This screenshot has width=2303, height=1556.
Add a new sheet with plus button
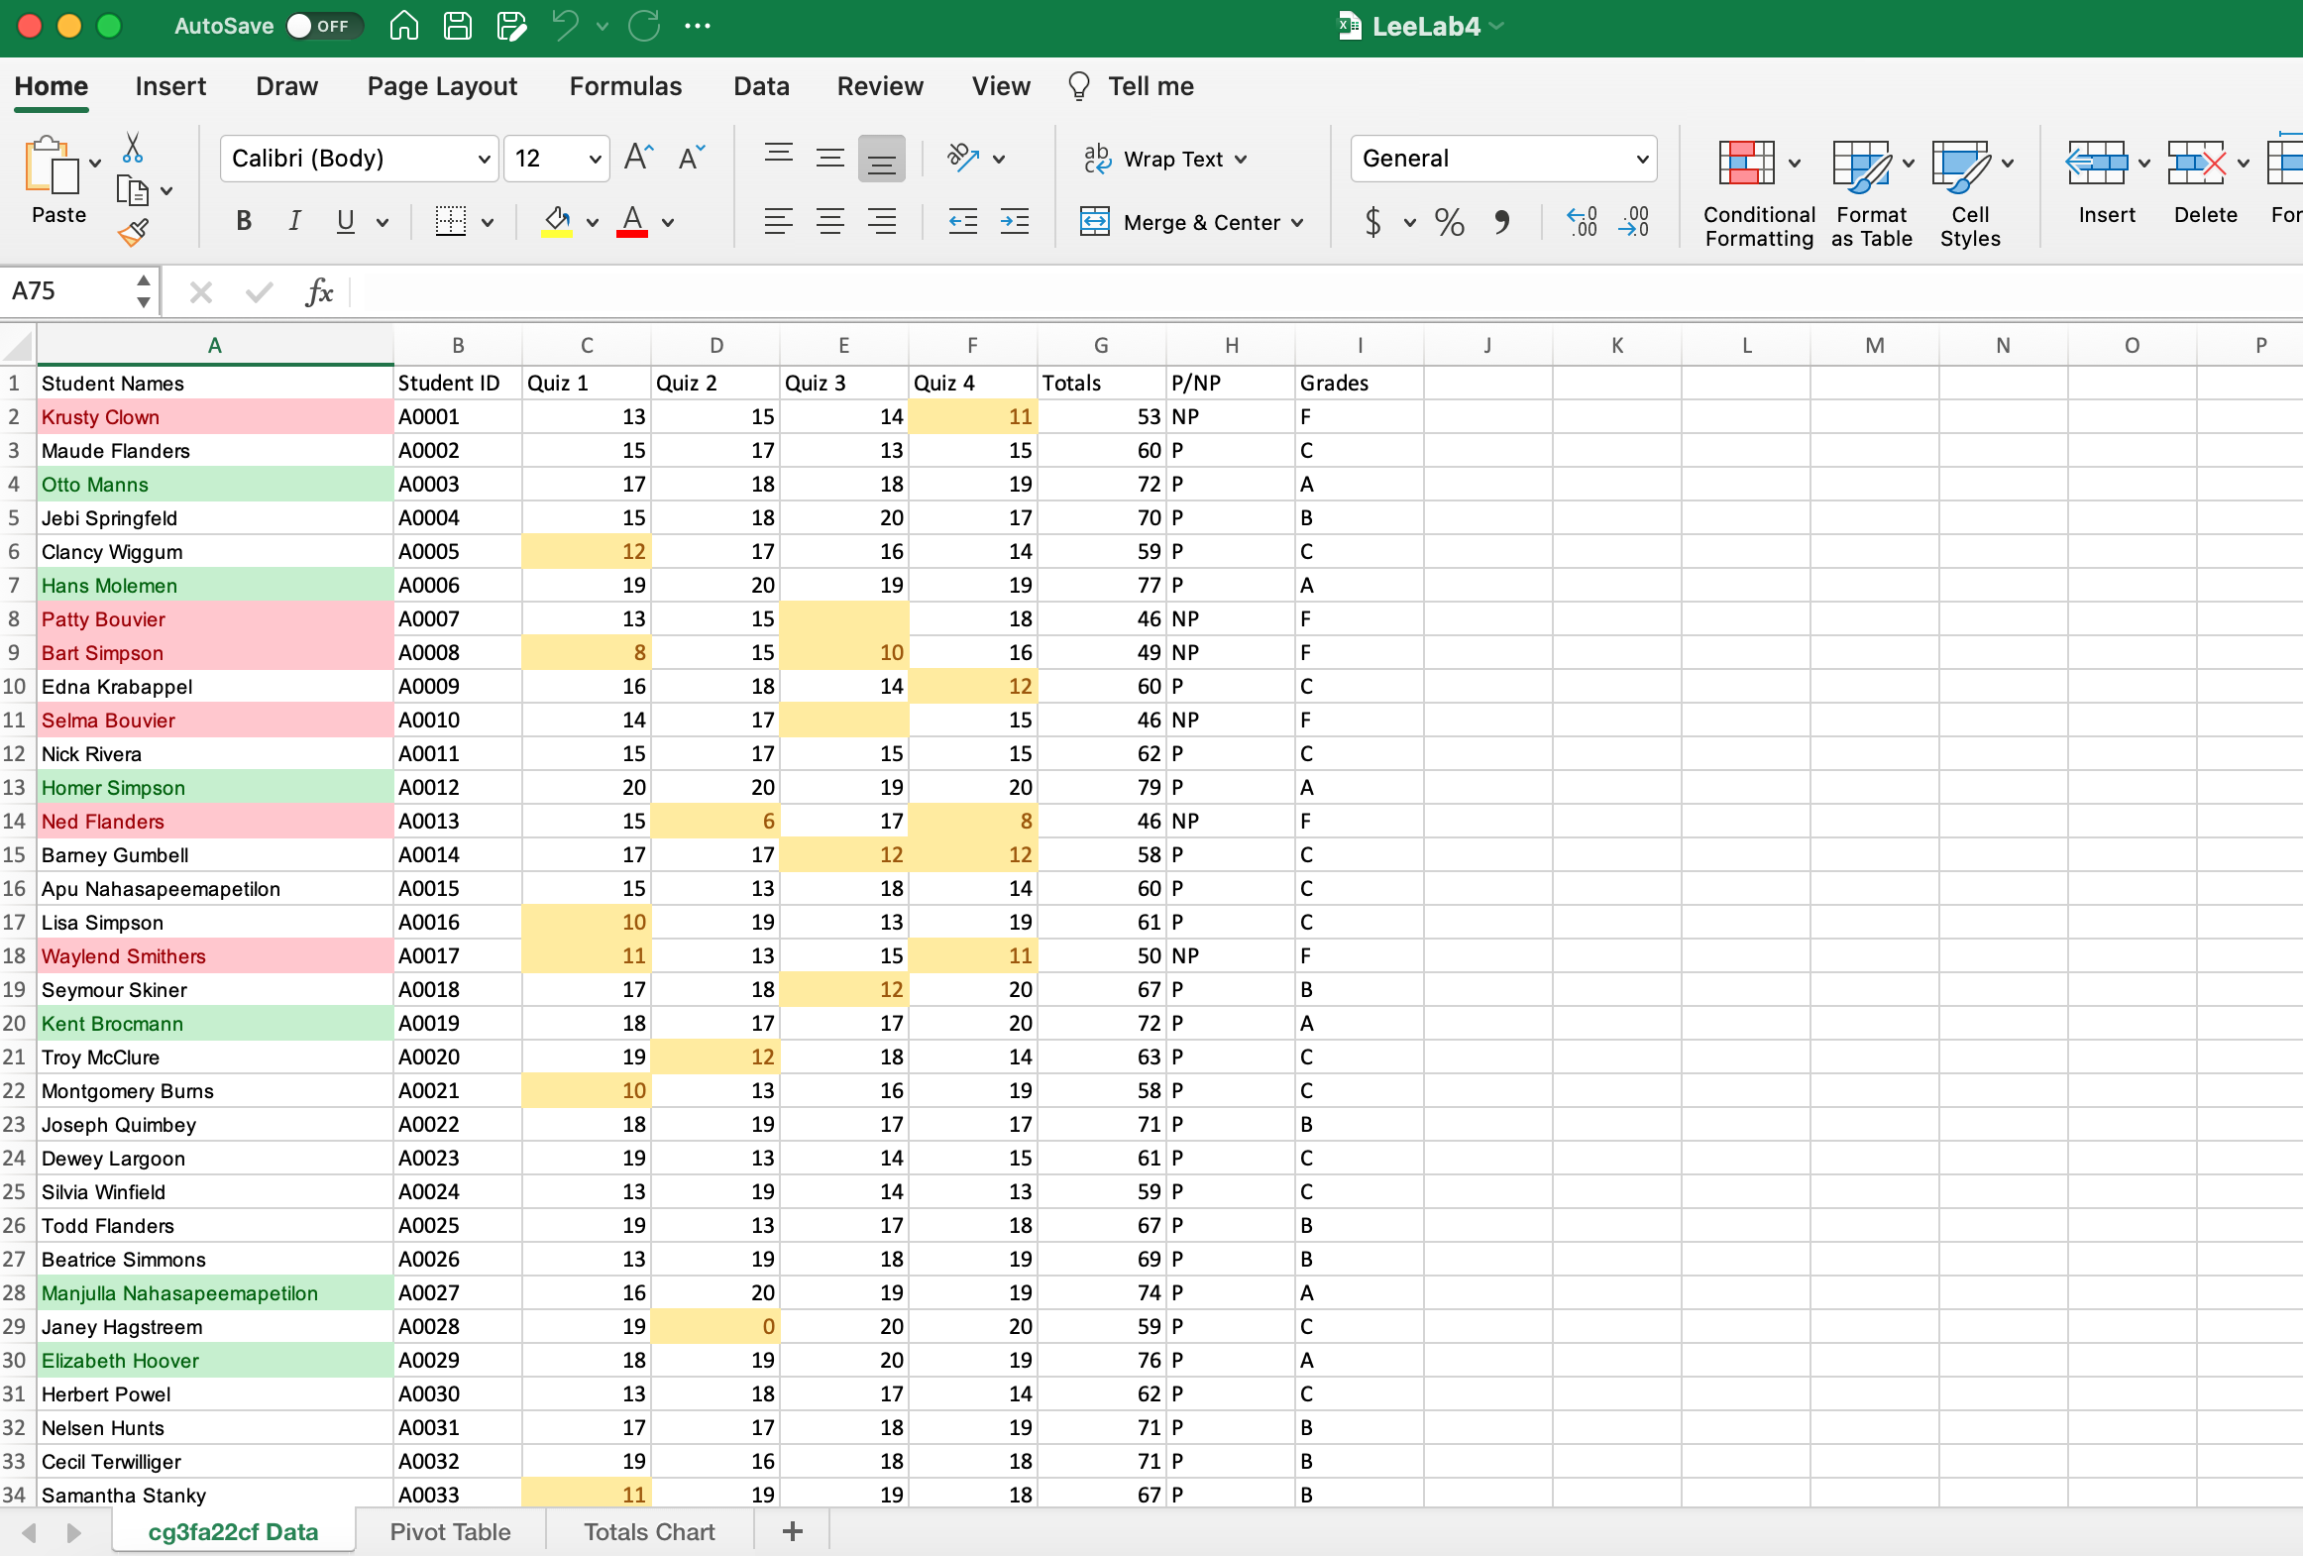(x=792, y=1531)
